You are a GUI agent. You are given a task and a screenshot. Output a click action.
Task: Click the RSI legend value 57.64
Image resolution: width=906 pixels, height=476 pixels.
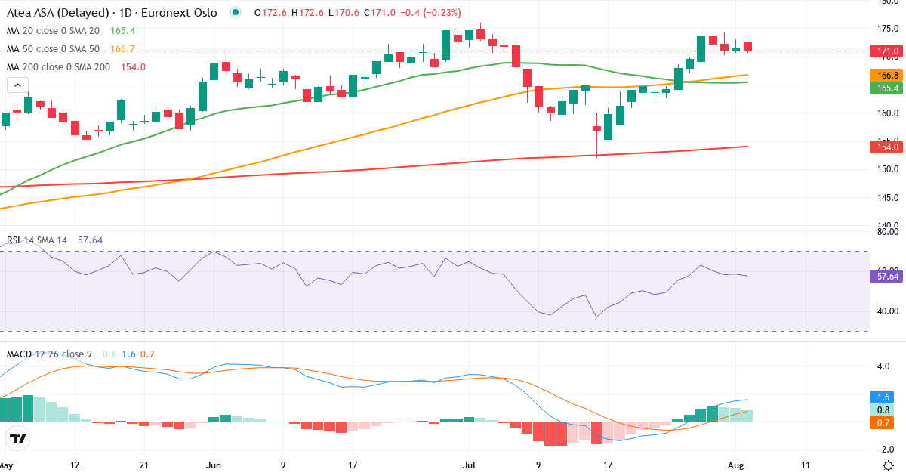pos(90,240)
